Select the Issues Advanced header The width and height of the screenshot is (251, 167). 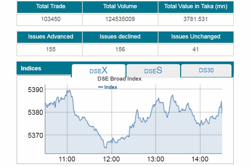click(x=50, y=36)
